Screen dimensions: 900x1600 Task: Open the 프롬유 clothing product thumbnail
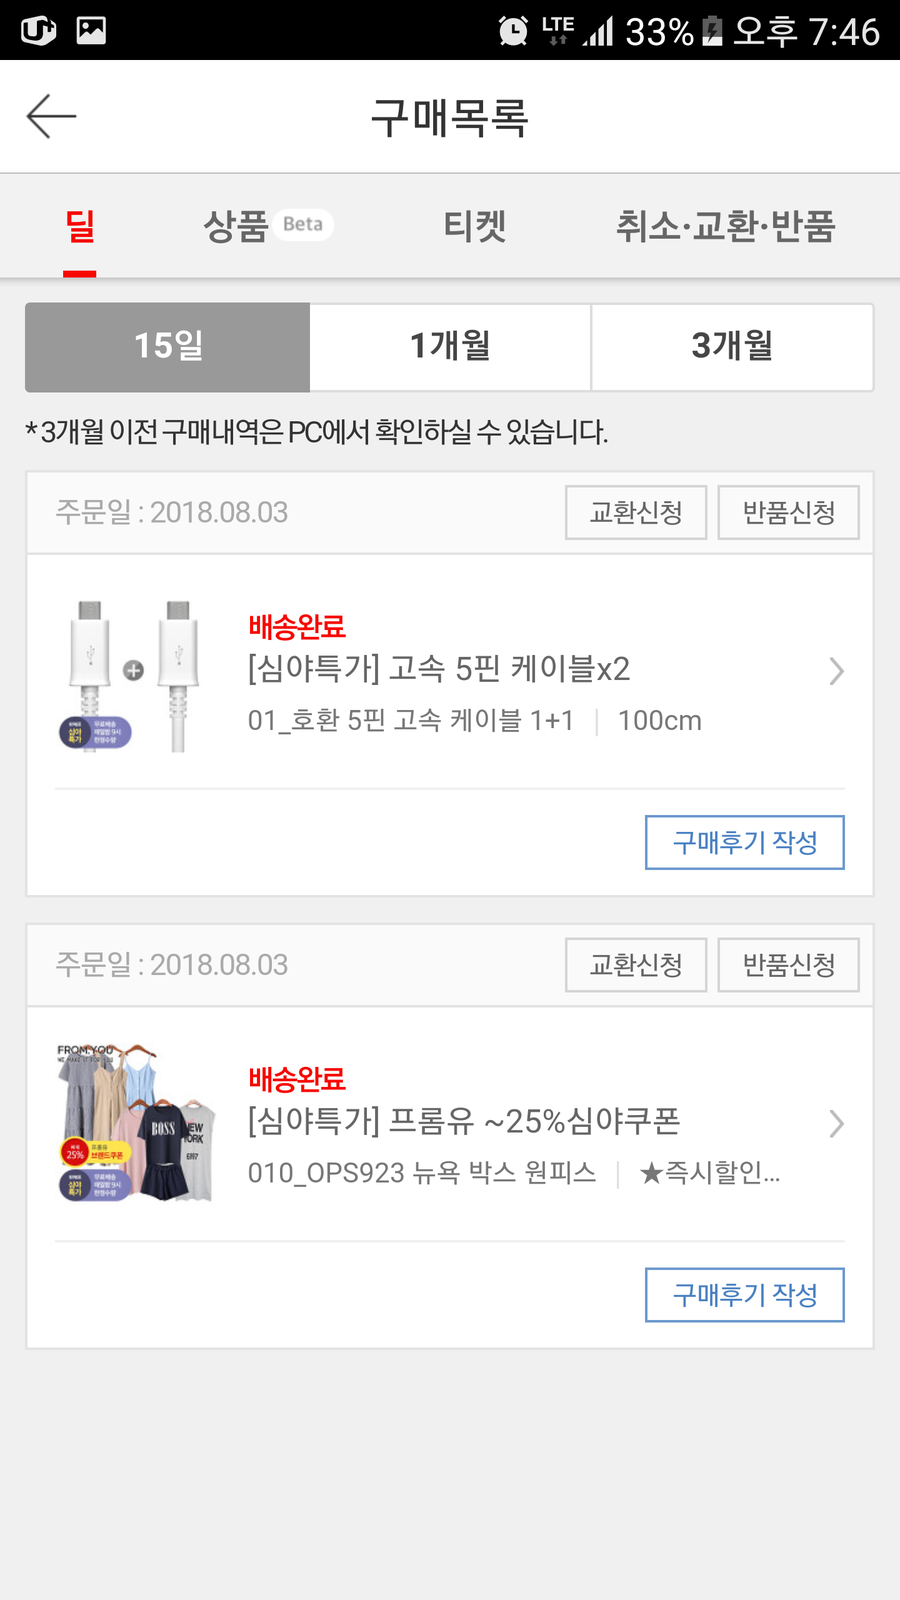[x=135, y=1122]
